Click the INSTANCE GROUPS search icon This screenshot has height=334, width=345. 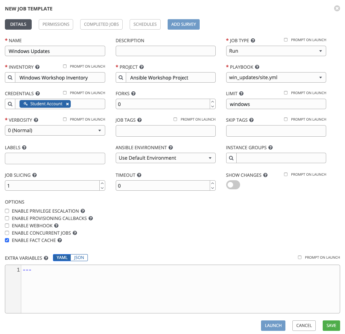click(x=231, y=158)
